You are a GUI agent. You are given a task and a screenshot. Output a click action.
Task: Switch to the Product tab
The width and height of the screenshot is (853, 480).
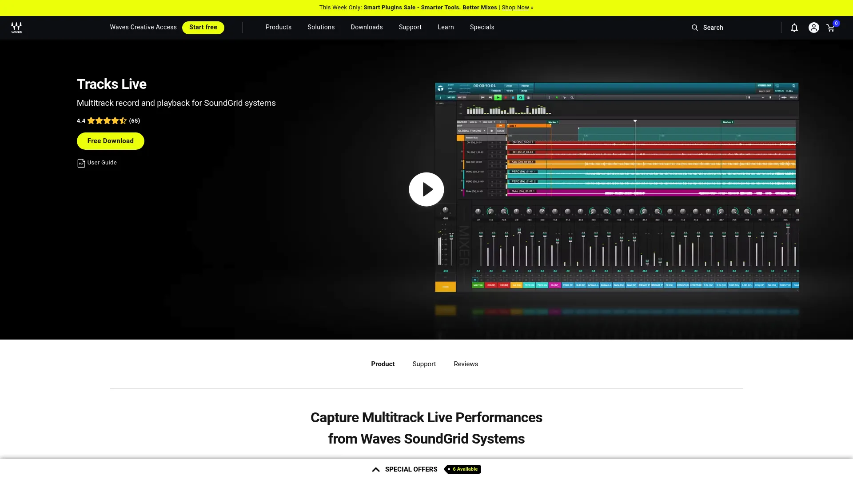pos(383,364)
